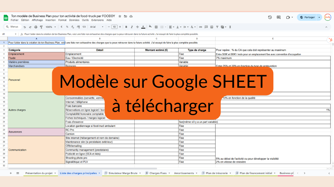Click the font size input field
334x187 pixels.
point(115,27)
